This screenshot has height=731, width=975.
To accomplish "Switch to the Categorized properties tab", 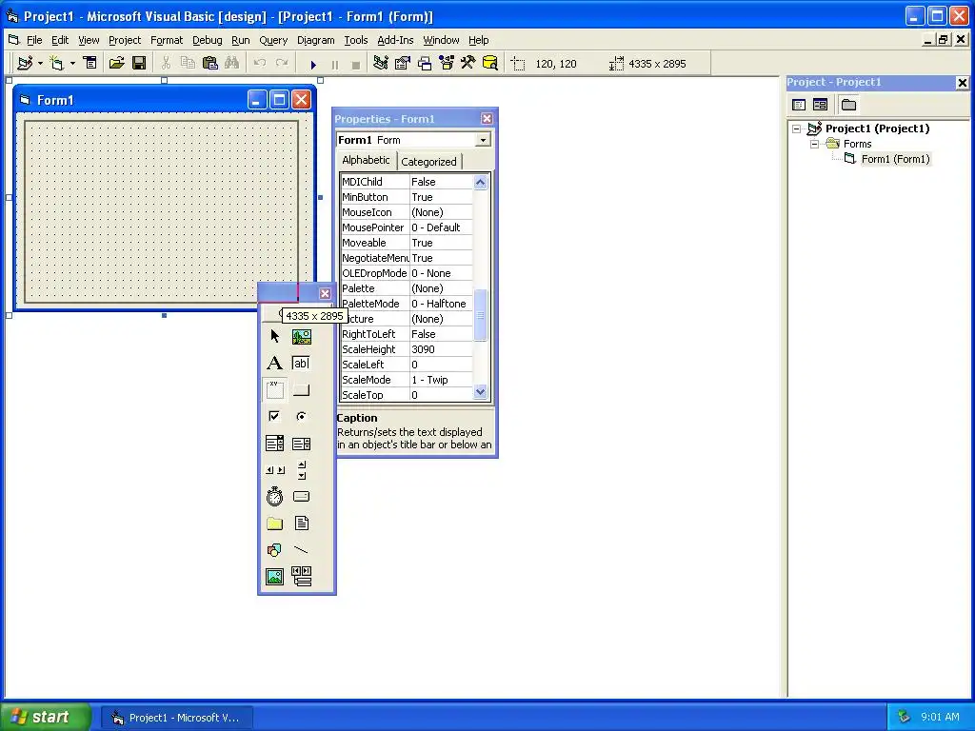I will point(428,162).
